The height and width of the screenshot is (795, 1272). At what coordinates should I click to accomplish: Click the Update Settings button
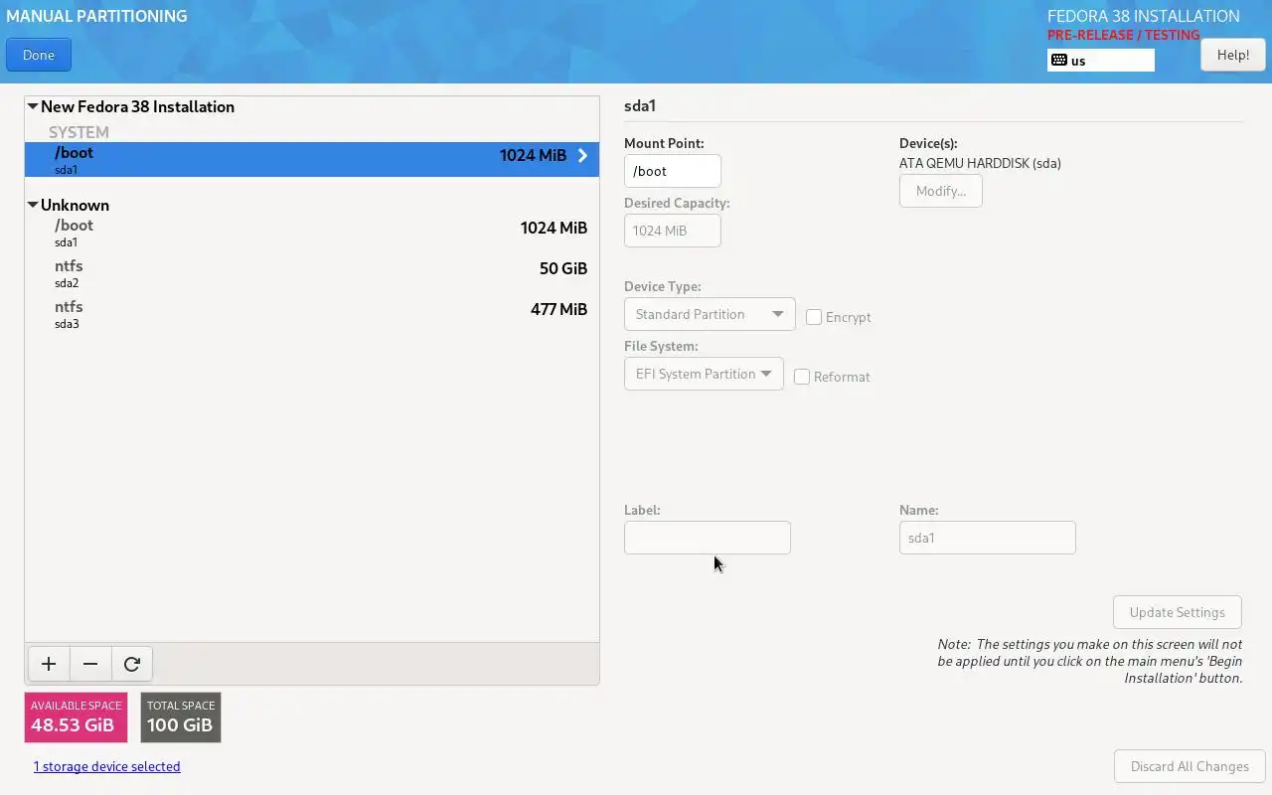[1178, 612]
